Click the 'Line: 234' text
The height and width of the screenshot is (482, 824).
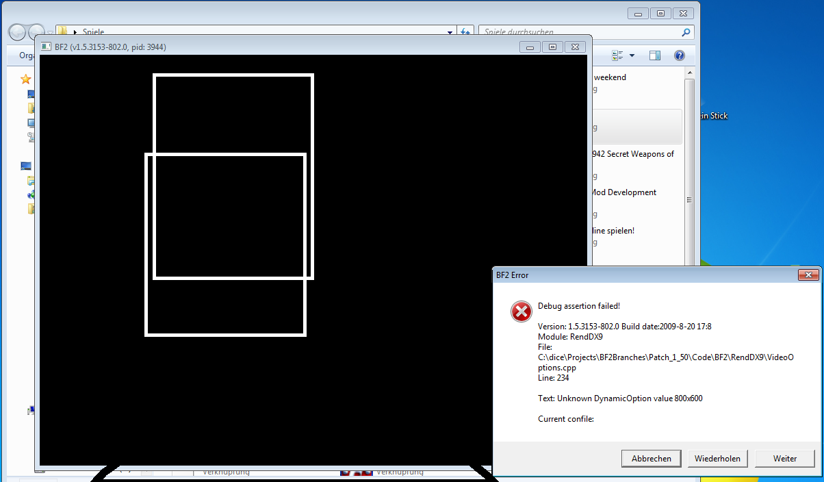(x=554, y=378)
